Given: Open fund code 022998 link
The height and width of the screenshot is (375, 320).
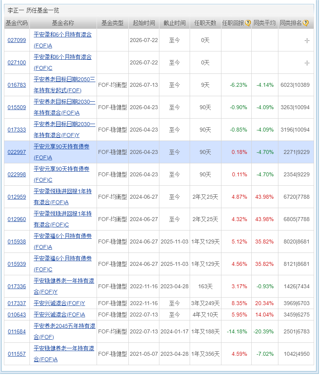Looking at the screenshot, I should click(17, 175).
